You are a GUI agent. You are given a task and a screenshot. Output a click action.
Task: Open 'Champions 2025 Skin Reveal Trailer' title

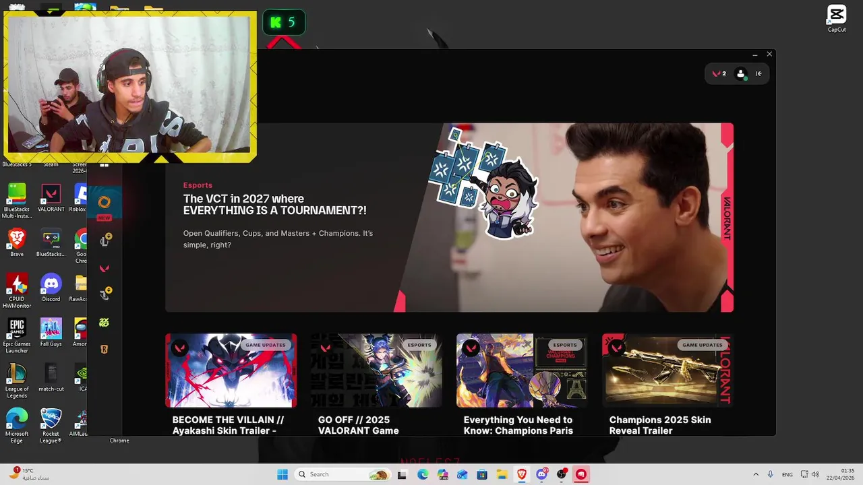point(660,425)
